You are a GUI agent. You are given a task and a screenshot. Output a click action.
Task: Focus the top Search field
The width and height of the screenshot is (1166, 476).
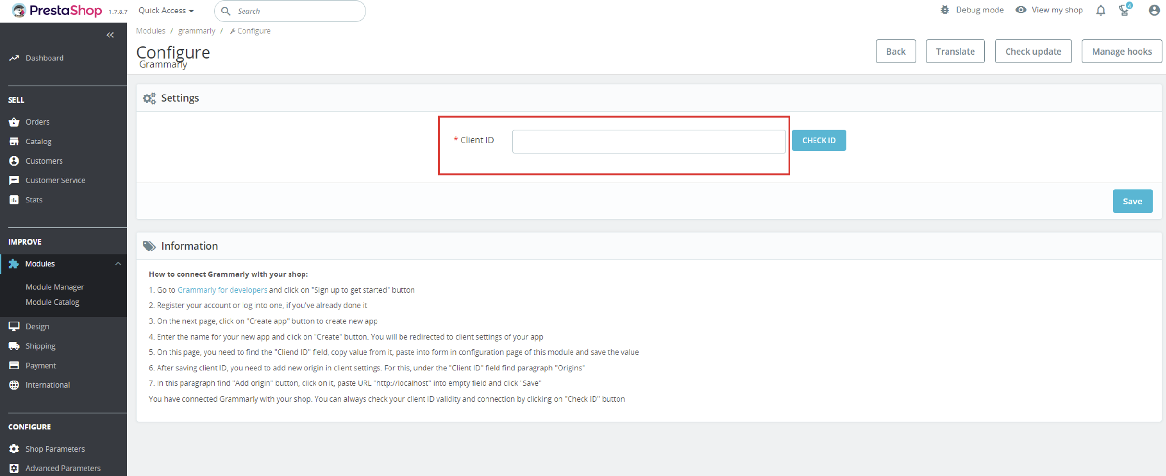290,11
